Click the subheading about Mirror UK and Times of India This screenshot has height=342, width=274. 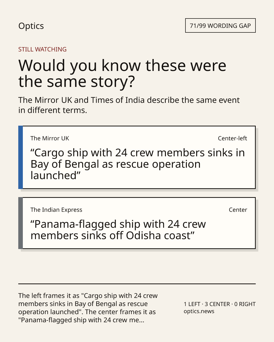click(129, 105)
